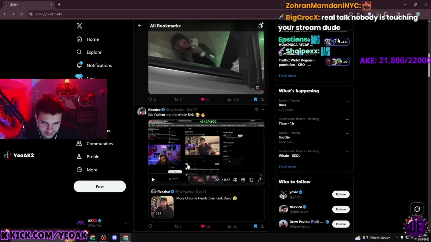Follow yoxic
The height and width of the screenshot is (242, 431).
click(341, 194)
